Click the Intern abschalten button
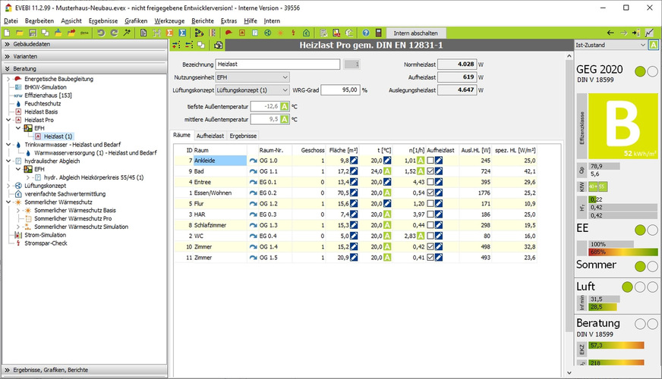662x379 pixels. click(x=415, y=33)
